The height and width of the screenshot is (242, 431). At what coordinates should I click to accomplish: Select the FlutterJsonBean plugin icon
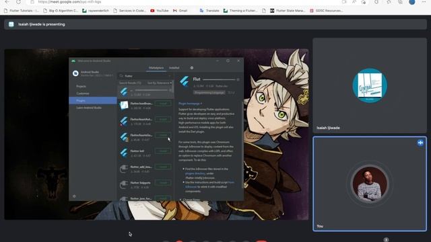[x=124, y=106]
